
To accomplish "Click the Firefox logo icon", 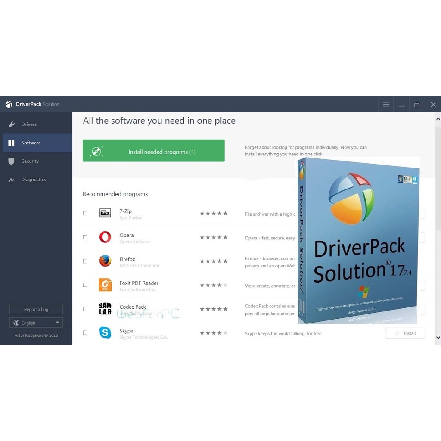I will pyautogui.click(x=105, y=261).
